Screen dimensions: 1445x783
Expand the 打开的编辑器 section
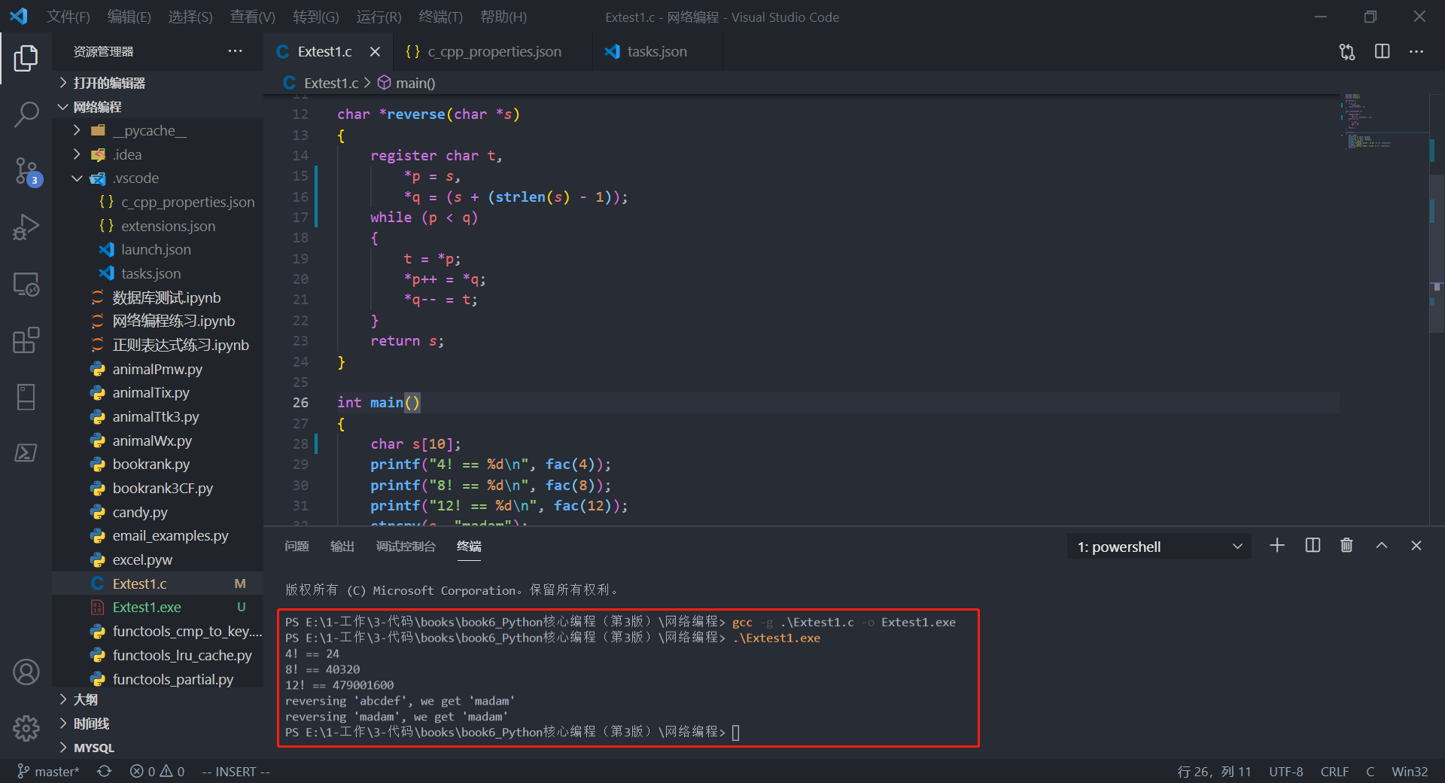109,83
